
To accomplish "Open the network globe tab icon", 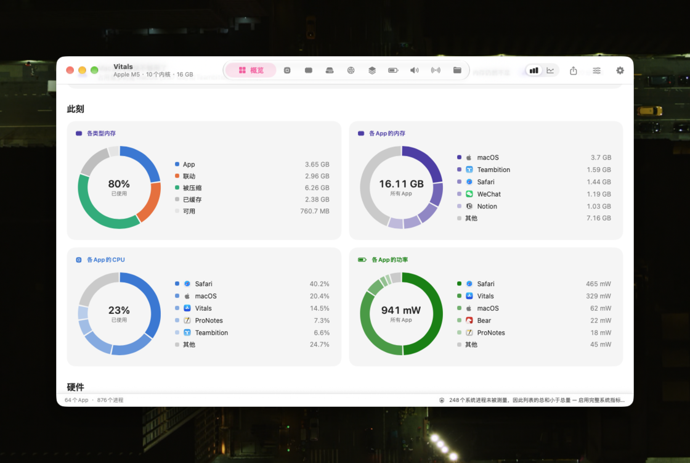I will click(351, 70).
